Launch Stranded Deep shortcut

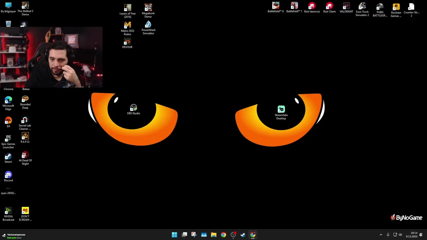pos(25,102)
